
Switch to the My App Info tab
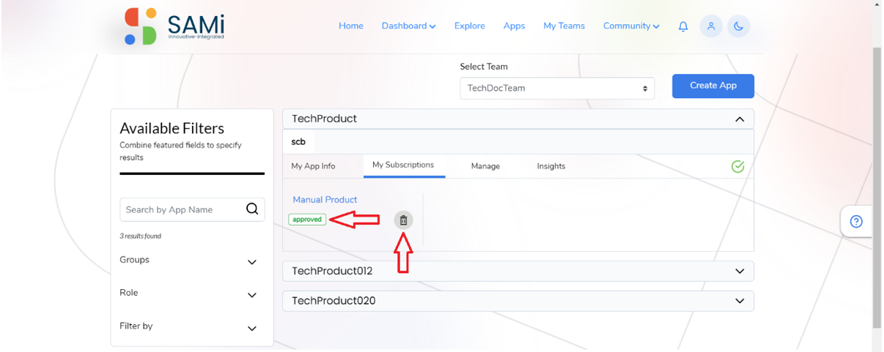click(313, 166)
